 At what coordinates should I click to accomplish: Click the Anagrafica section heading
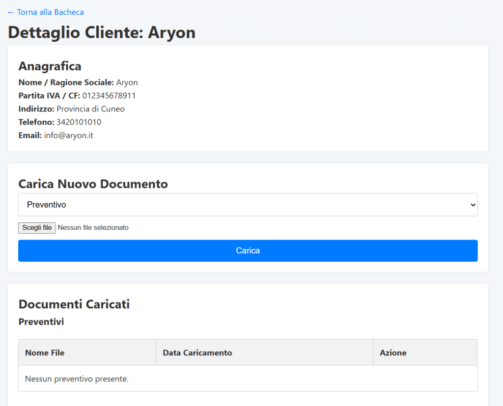point(50,66)
